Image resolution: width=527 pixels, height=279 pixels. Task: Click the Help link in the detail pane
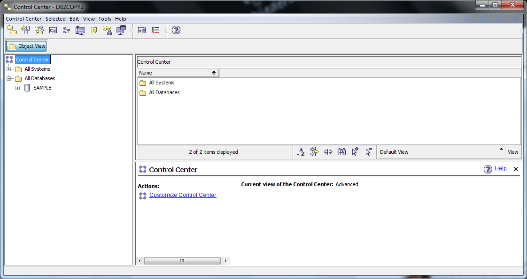coord(501,168)
